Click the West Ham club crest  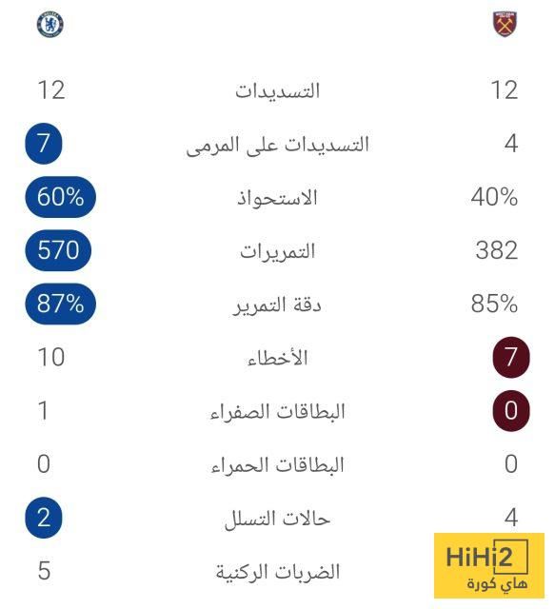tap(505, 24)
